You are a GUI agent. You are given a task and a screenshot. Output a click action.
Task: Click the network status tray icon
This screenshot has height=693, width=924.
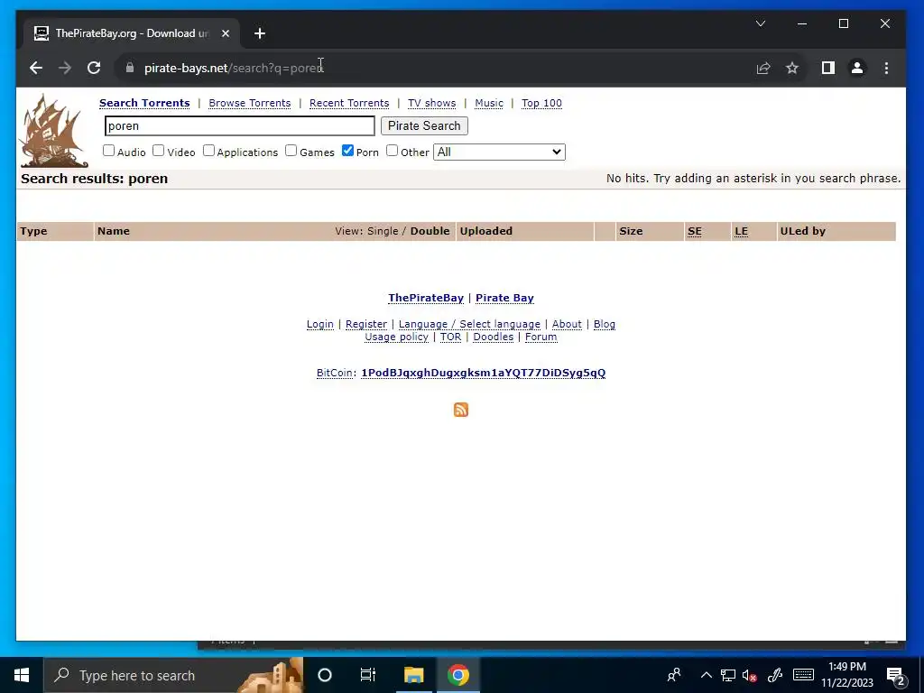tap(728, 675)
